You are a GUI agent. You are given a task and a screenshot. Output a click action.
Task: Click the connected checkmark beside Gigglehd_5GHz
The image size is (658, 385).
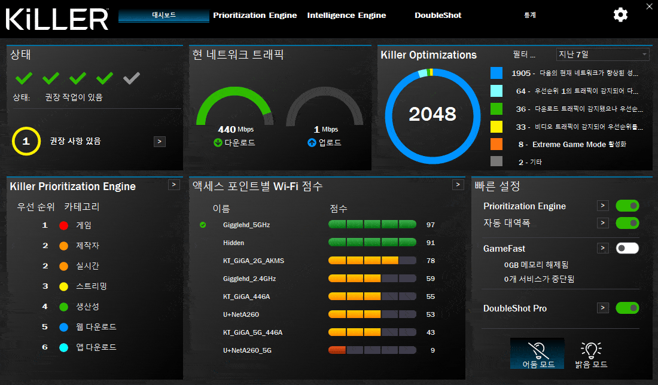[203, 225]
